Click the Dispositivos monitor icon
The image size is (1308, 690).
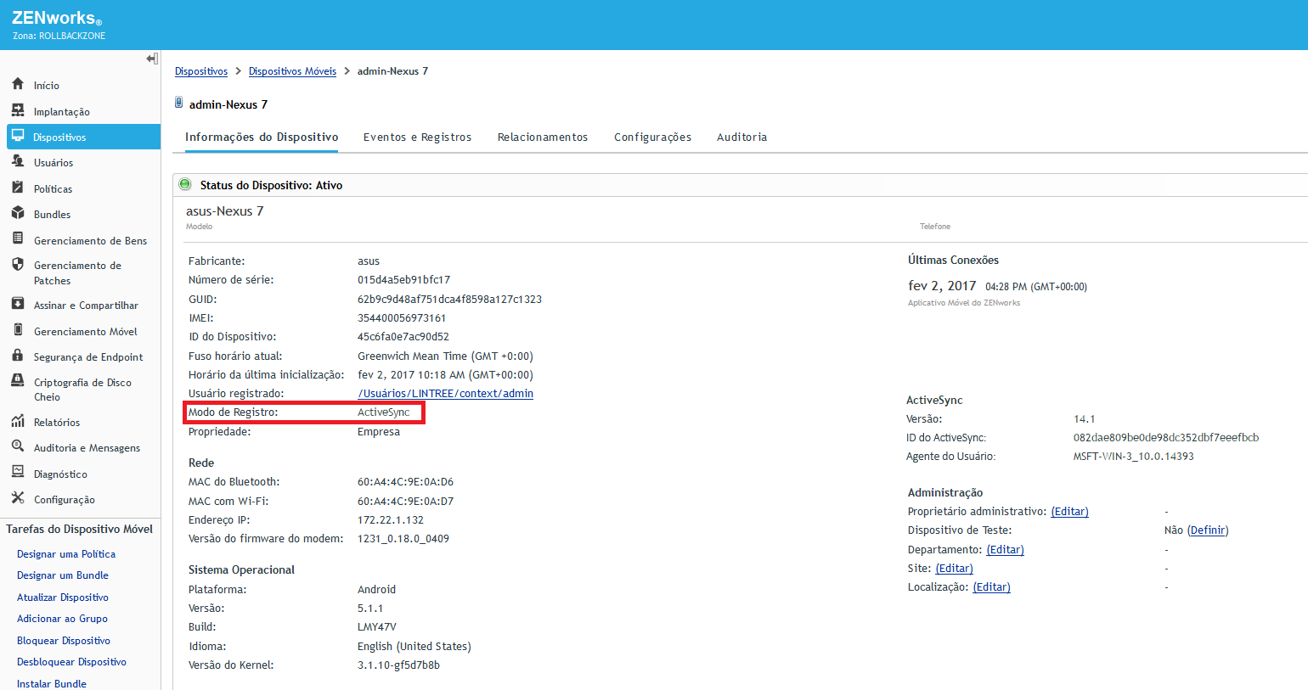click(x=18, y=136)
